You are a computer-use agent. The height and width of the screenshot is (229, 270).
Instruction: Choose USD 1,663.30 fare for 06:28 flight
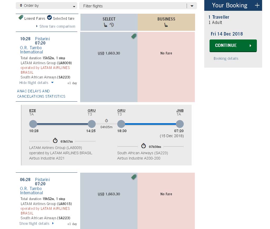pos(109,194)
